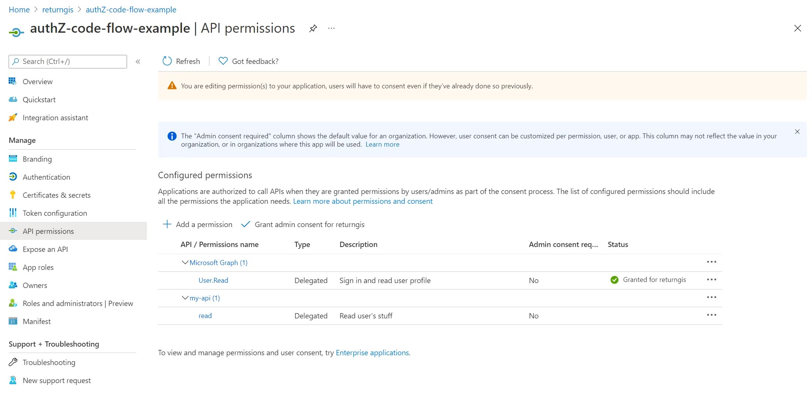Click the Certificates & secrets key icon
812x406 pixels.
pos(13,195)
